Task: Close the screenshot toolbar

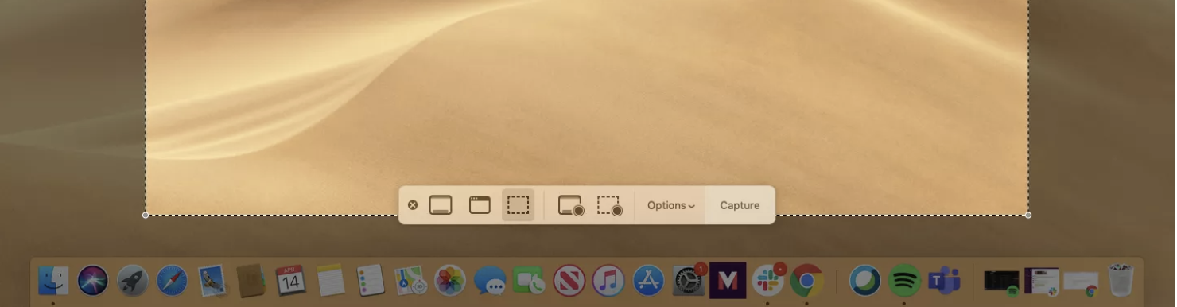Action: click(413, 205)
